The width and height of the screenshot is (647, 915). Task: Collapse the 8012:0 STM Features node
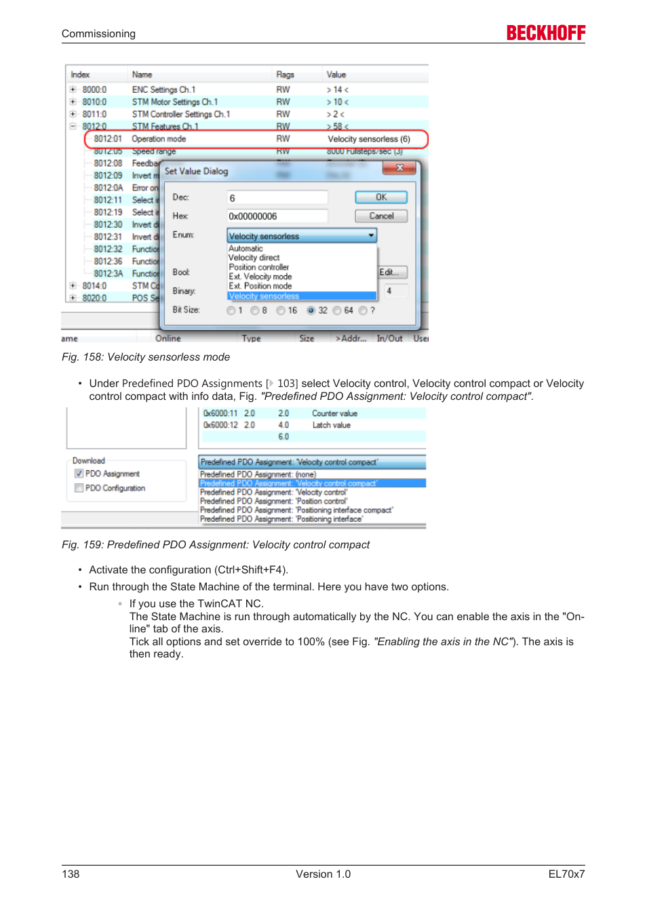pyautogui.click(x=73, y=126)
